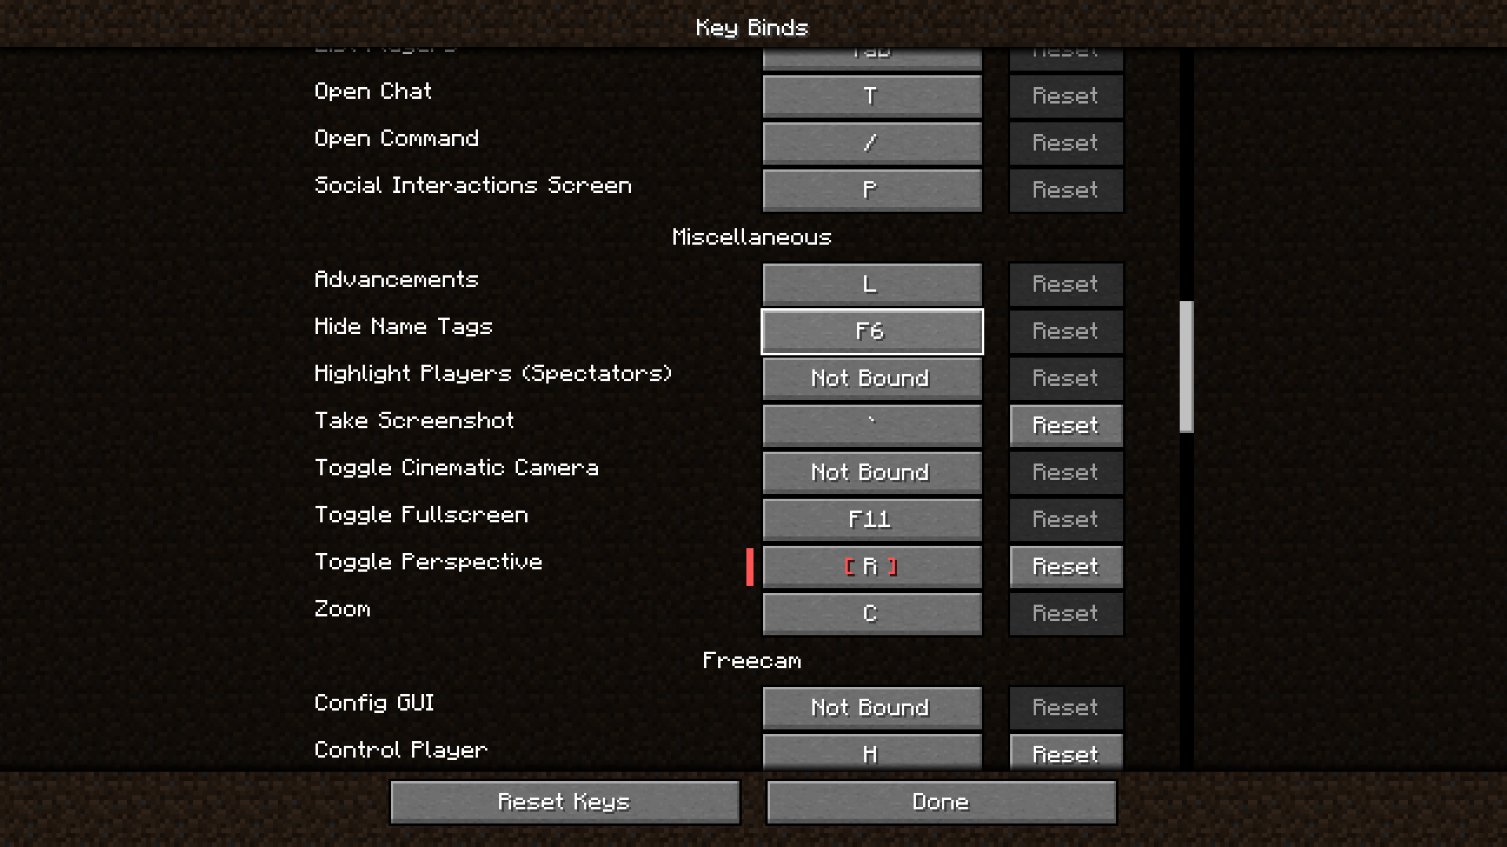Click Reset button for Hide Name Tags
The height and width of the screenshot is (847, 1507).
coord(1065,331)
